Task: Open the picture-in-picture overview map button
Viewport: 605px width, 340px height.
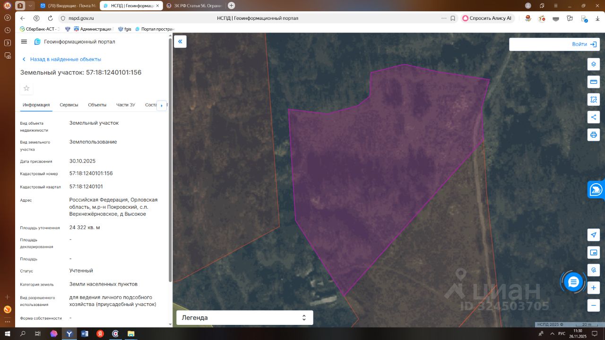Action: click(594, 252)
